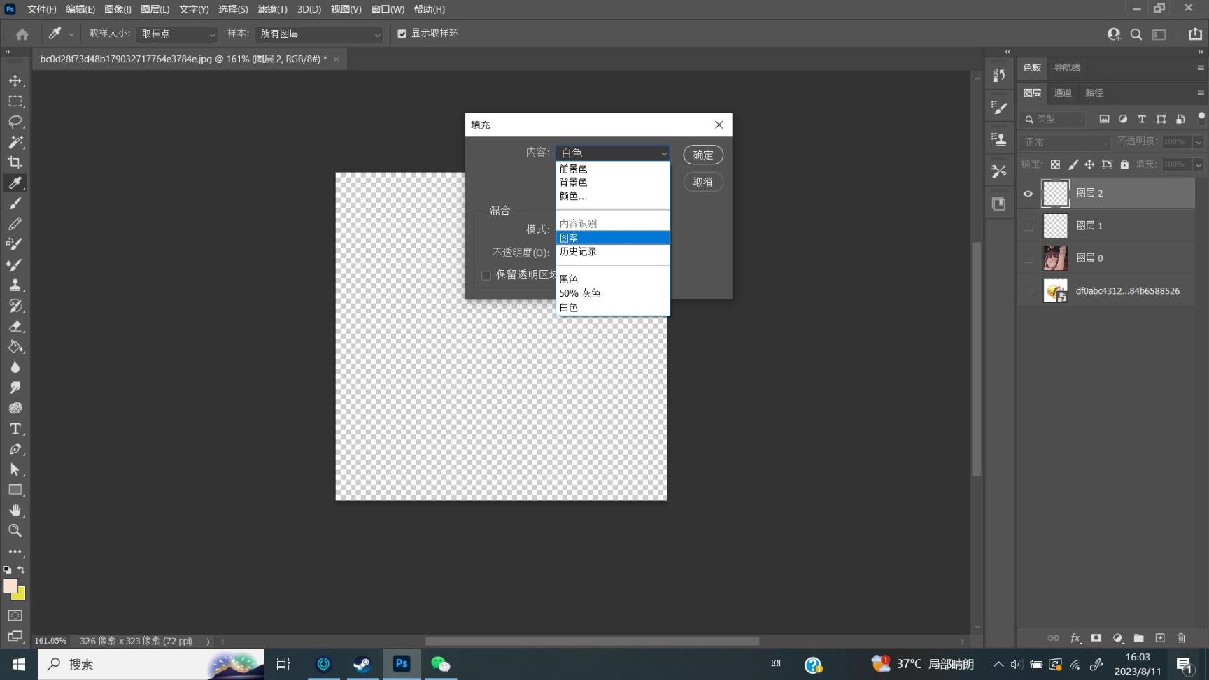
Task: Choose 前景色 from the contents list
Action: (613, 169)
